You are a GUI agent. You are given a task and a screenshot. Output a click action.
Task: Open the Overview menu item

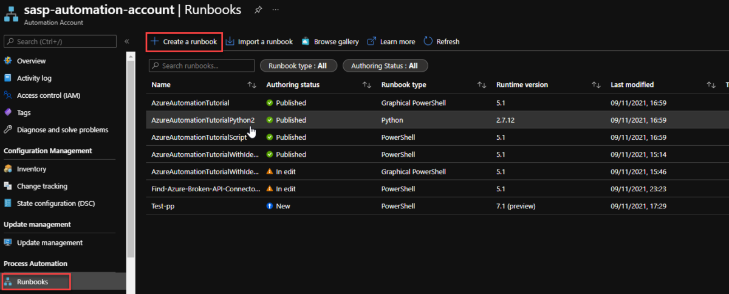point(31,61)
